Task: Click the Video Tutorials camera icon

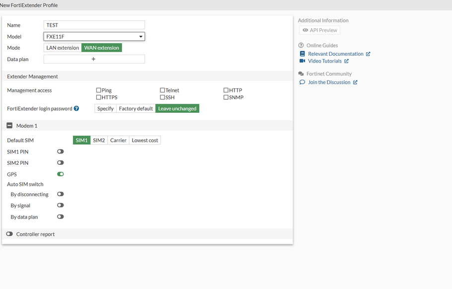Action: point(302,61)
